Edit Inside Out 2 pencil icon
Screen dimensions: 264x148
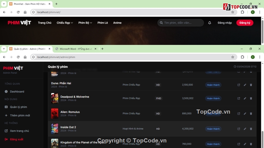point(245,129)
